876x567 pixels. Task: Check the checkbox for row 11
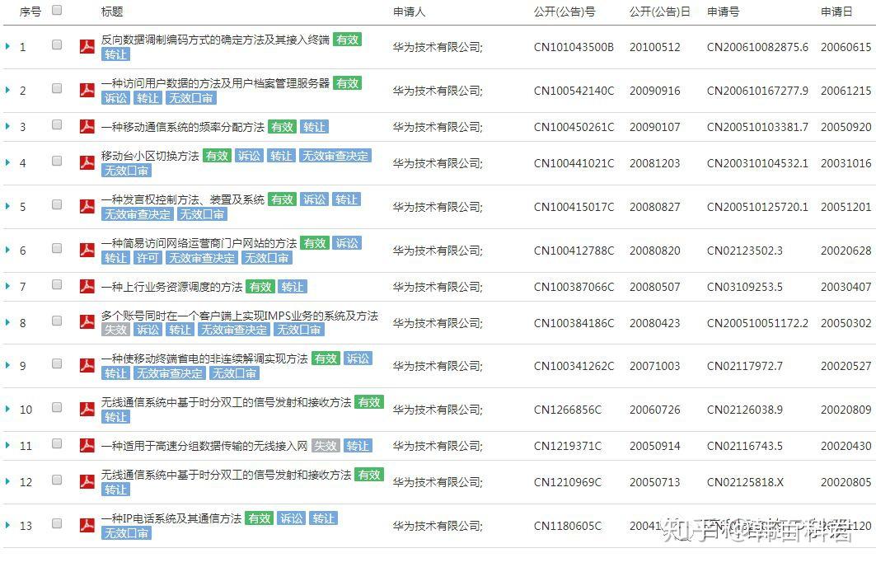tap(56, 443)
